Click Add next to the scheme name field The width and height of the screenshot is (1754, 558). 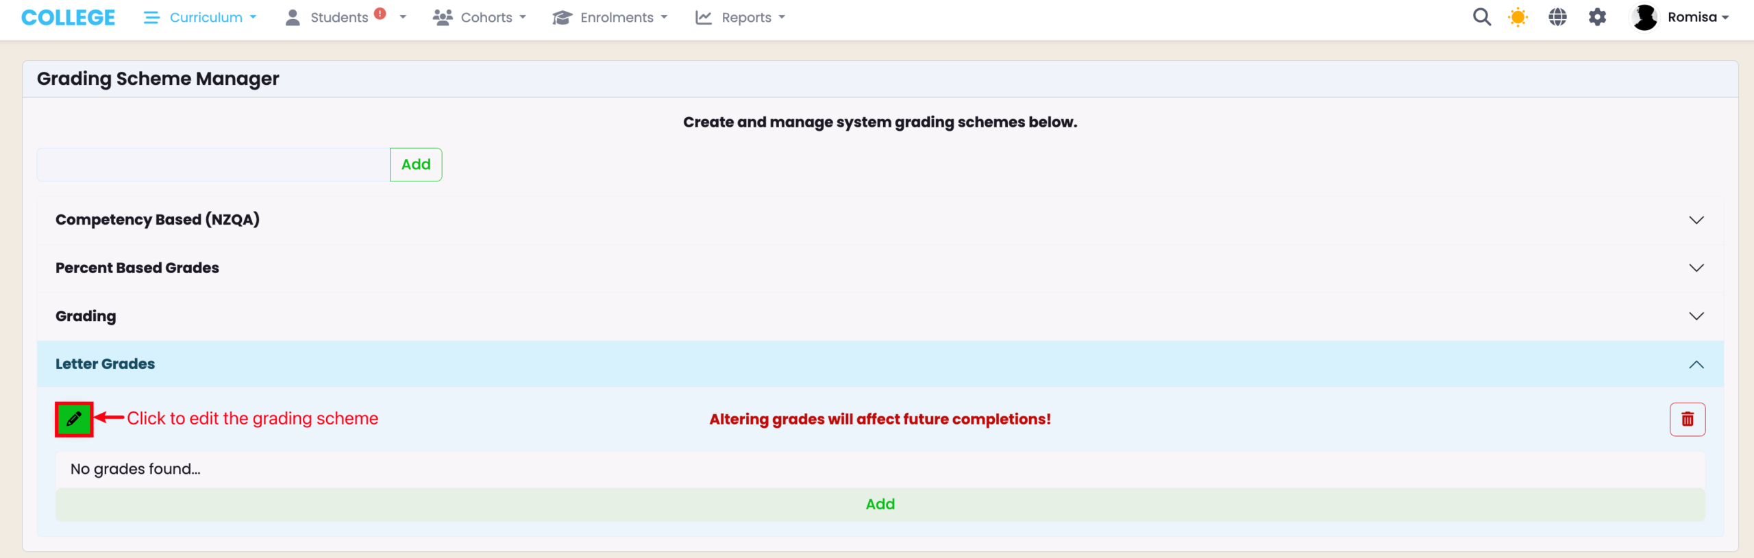coord(416,164)
